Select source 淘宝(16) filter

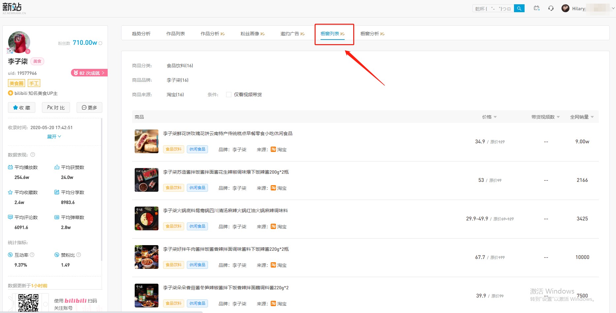(175, 95)
